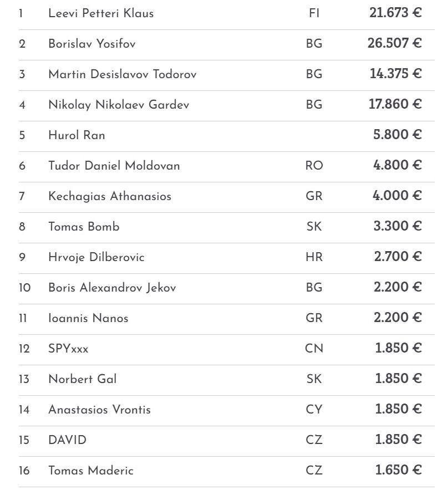This screenshot has width=447, height=495.
Task: Click the SPYxxx player name
Action: pos(68,349)
